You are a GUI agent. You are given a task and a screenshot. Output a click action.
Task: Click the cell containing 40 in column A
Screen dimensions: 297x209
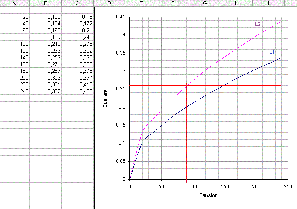click(x=15, y=23)
